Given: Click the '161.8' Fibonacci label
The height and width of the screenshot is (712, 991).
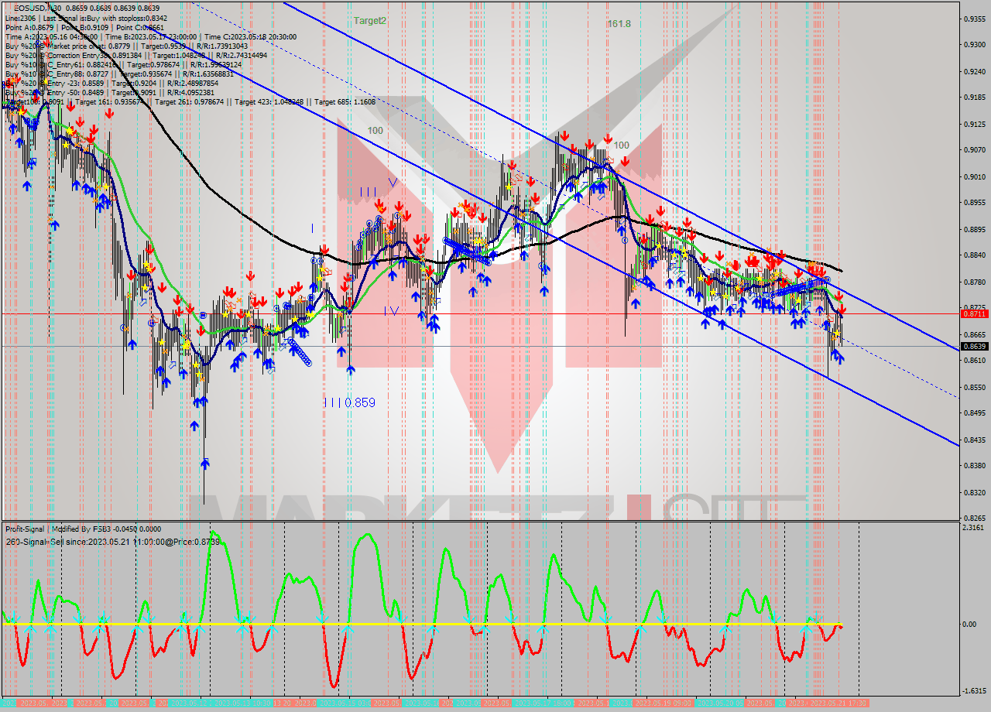Looking at the screenshot, I should click(619, 24).
